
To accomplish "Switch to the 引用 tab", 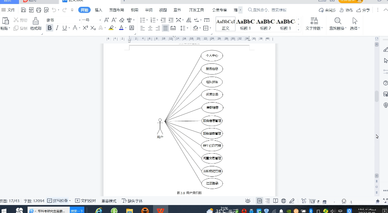I will pos(134,10).
